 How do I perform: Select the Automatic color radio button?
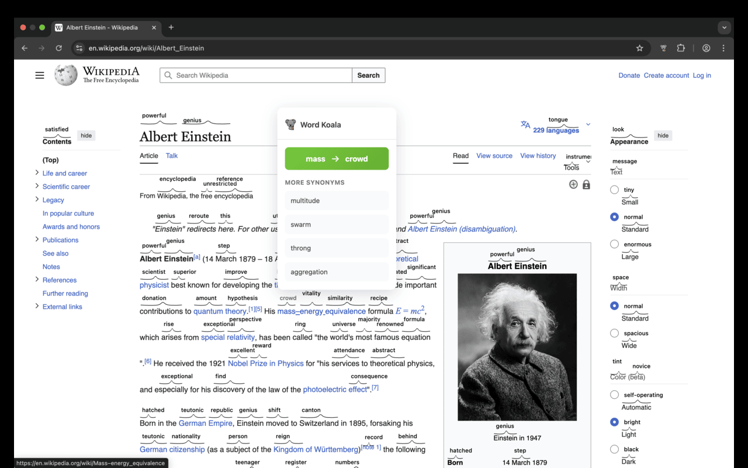(x=614, y=394)
